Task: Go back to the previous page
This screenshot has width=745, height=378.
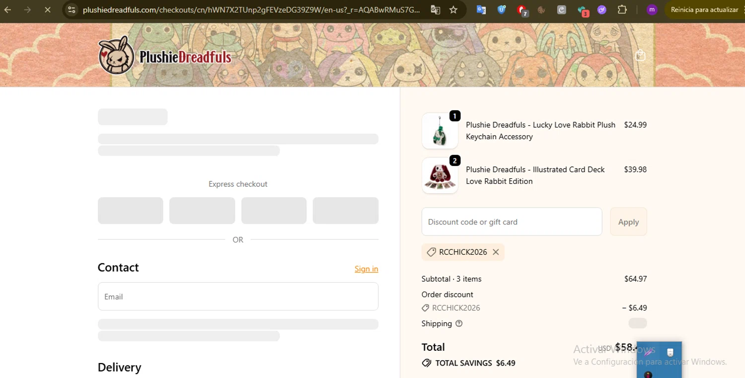Action: pos(8,9)
